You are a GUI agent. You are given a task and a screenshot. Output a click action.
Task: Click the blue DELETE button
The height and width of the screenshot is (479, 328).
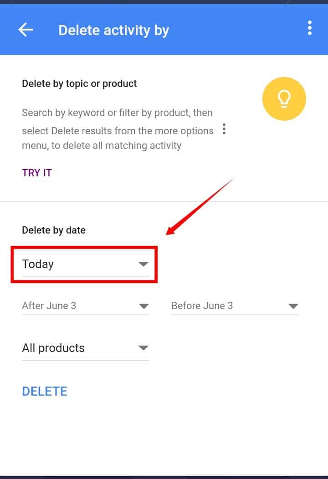click(x=45, y=391)
